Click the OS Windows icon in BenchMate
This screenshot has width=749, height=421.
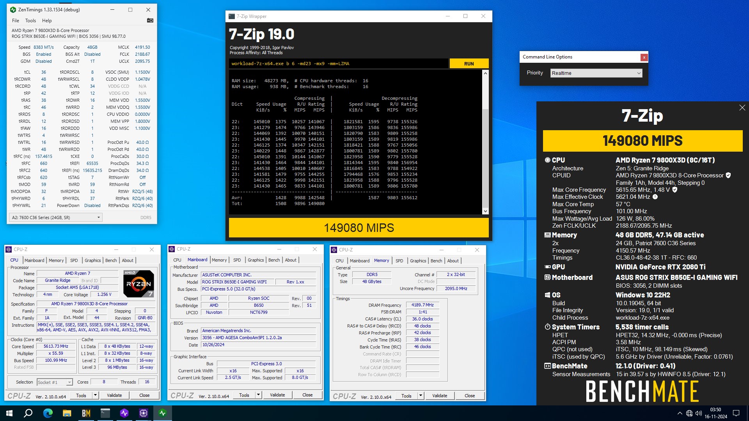pyautogui.click(x=547, y=295)
